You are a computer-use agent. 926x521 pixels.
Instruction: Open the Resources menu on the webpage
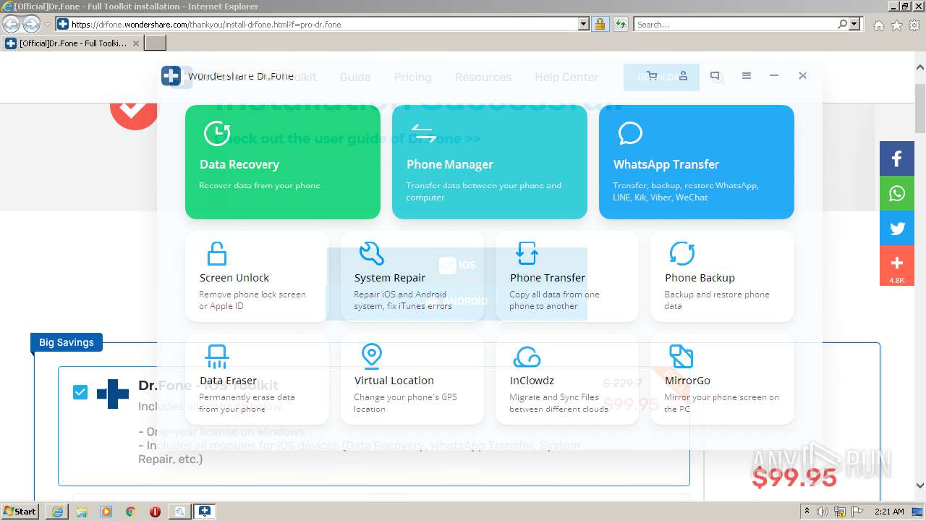point(483,77)
